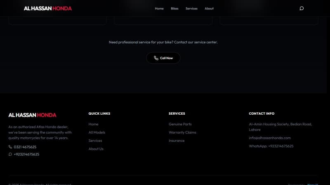Click the phone icon beside 0321 4675625
The width and height of the screenshot is (330, 185).
[10, 147]
